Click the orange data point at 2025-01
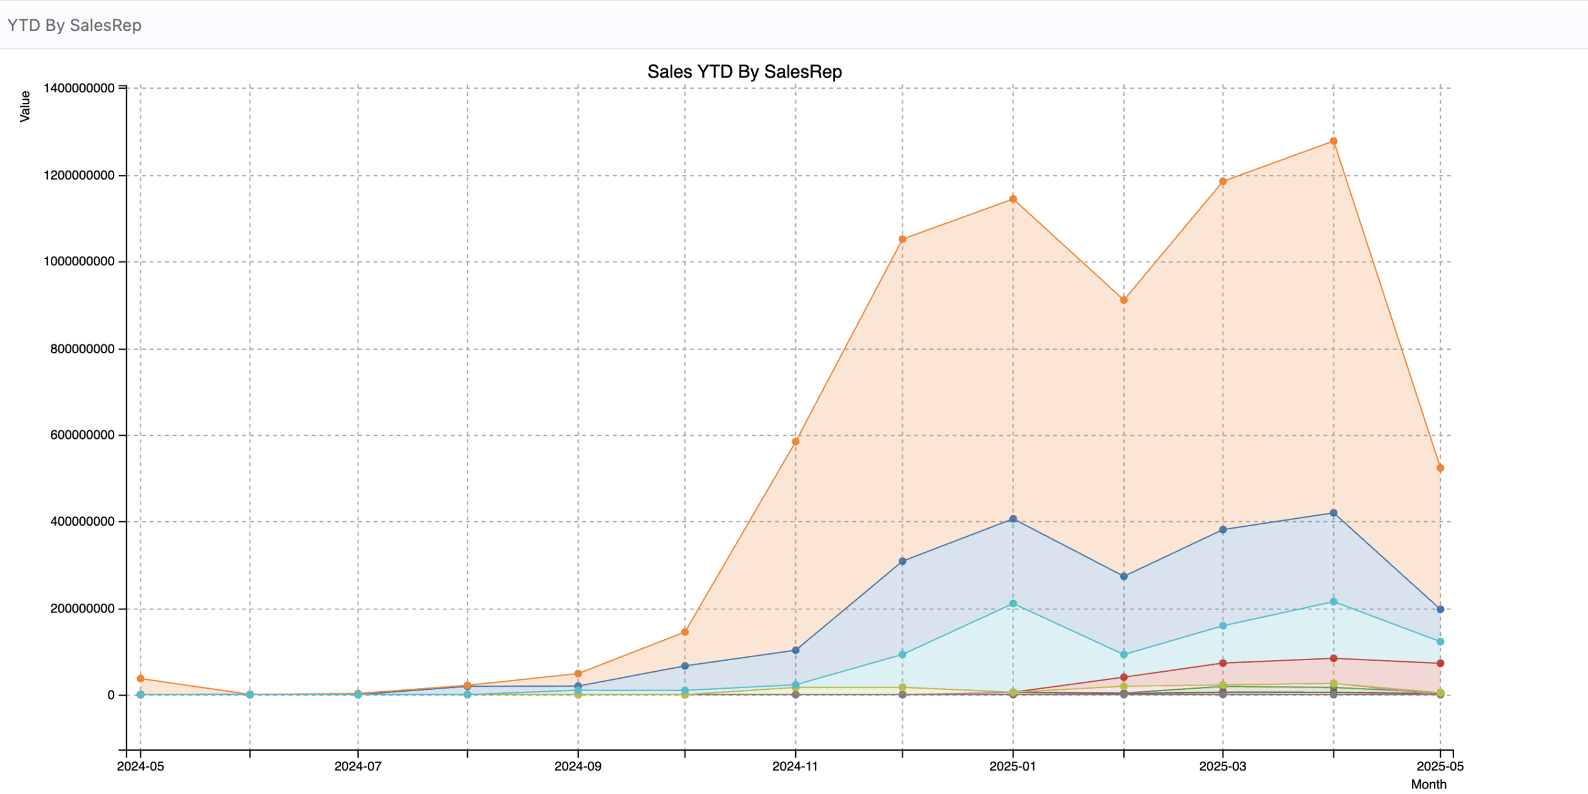This screenshot has width=1588, height=794. (x=1013, y=199)
